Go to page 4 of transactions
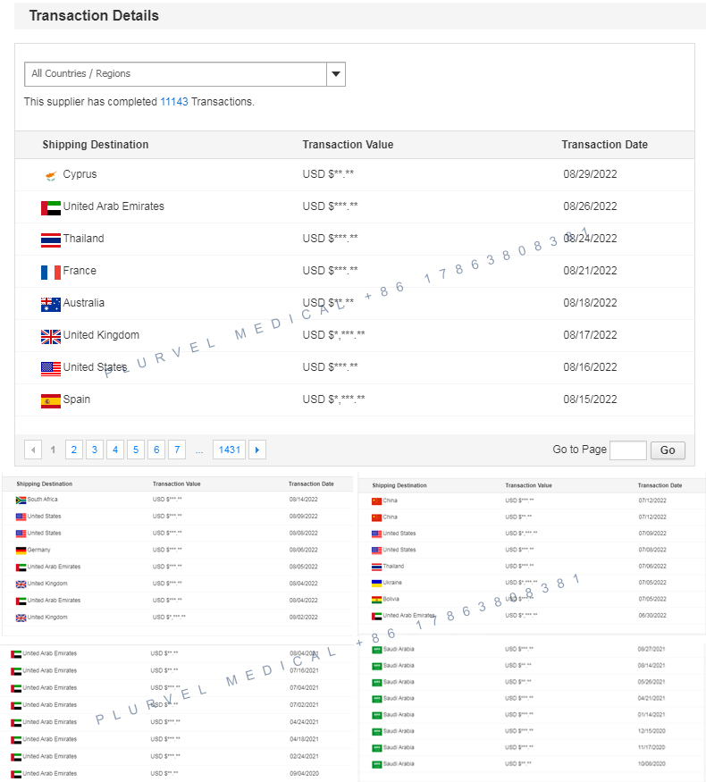Image resolution: width=706 pixels, height=782 pixels. coord(115,450)
